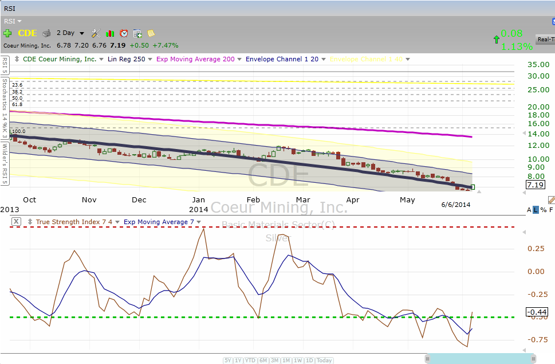
Task: Click the Today range button
Action: click(x=324, y=361)
